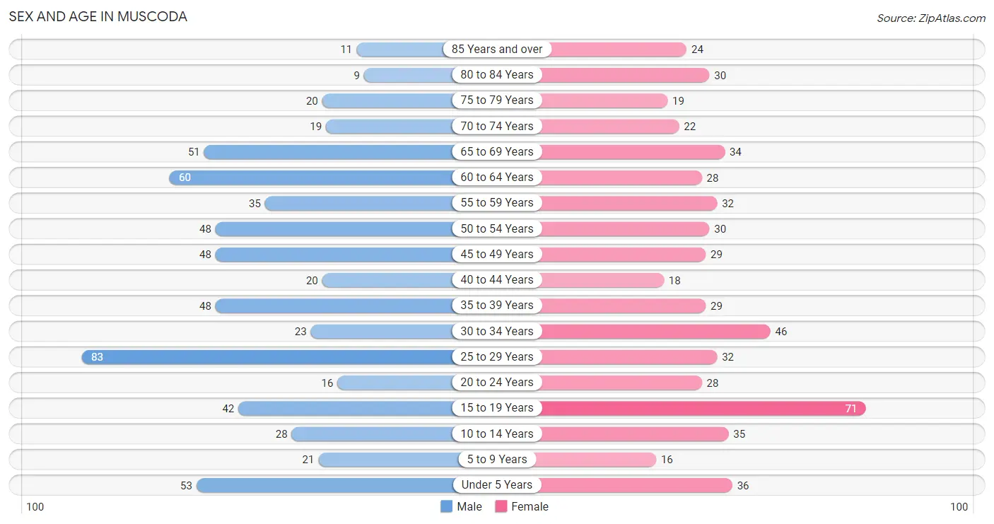Click the 40 to 44 Years label
994x524 pixels.
tap(497, 280)
